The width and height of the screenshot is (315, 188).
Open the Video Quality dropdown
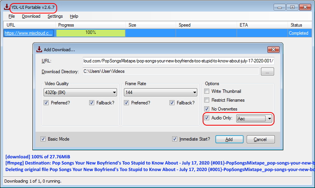tap(80, 92)
